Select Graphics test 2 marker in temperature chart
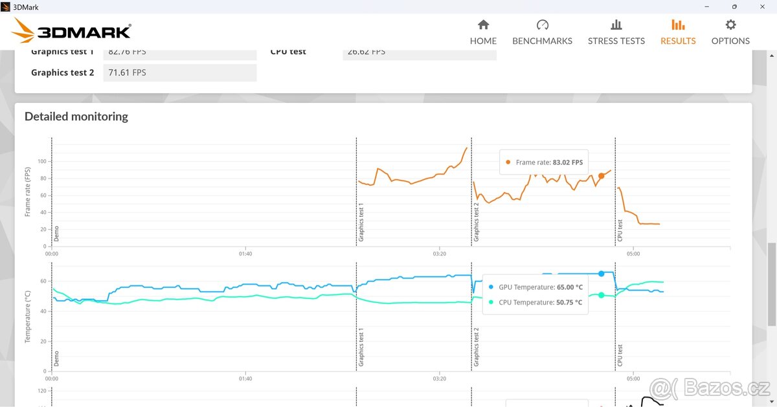The image size is (777, 407). pyautogui.click(x=476, y=347)
